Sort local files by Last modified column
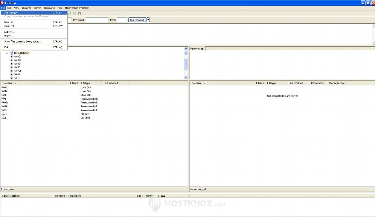 tap(115, 83)
